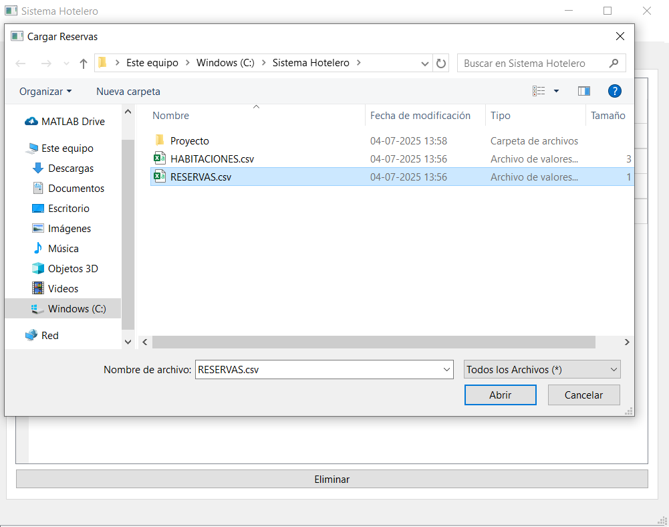669x527 pixels.
Task: Click the Abrir button
Action: coord(500,395)
